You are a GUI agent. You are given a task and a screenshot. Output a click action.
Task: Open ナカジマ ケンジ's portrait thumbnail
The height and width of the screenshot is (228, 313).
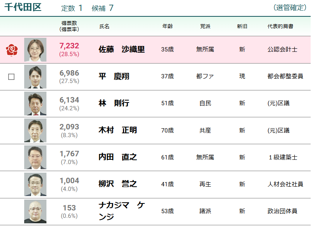point(36,211)
